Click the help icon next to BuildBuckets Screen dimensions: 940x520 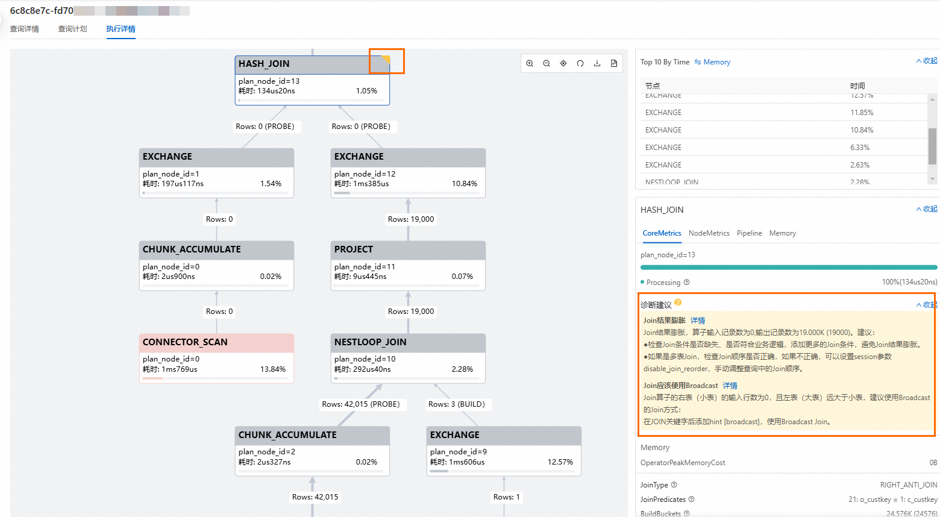686,513
